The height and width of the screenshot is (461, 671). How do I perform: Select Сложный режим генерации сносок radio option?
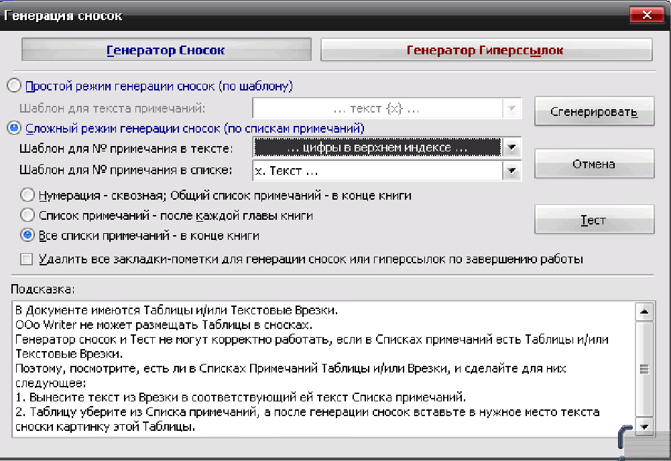click(13, 128)
